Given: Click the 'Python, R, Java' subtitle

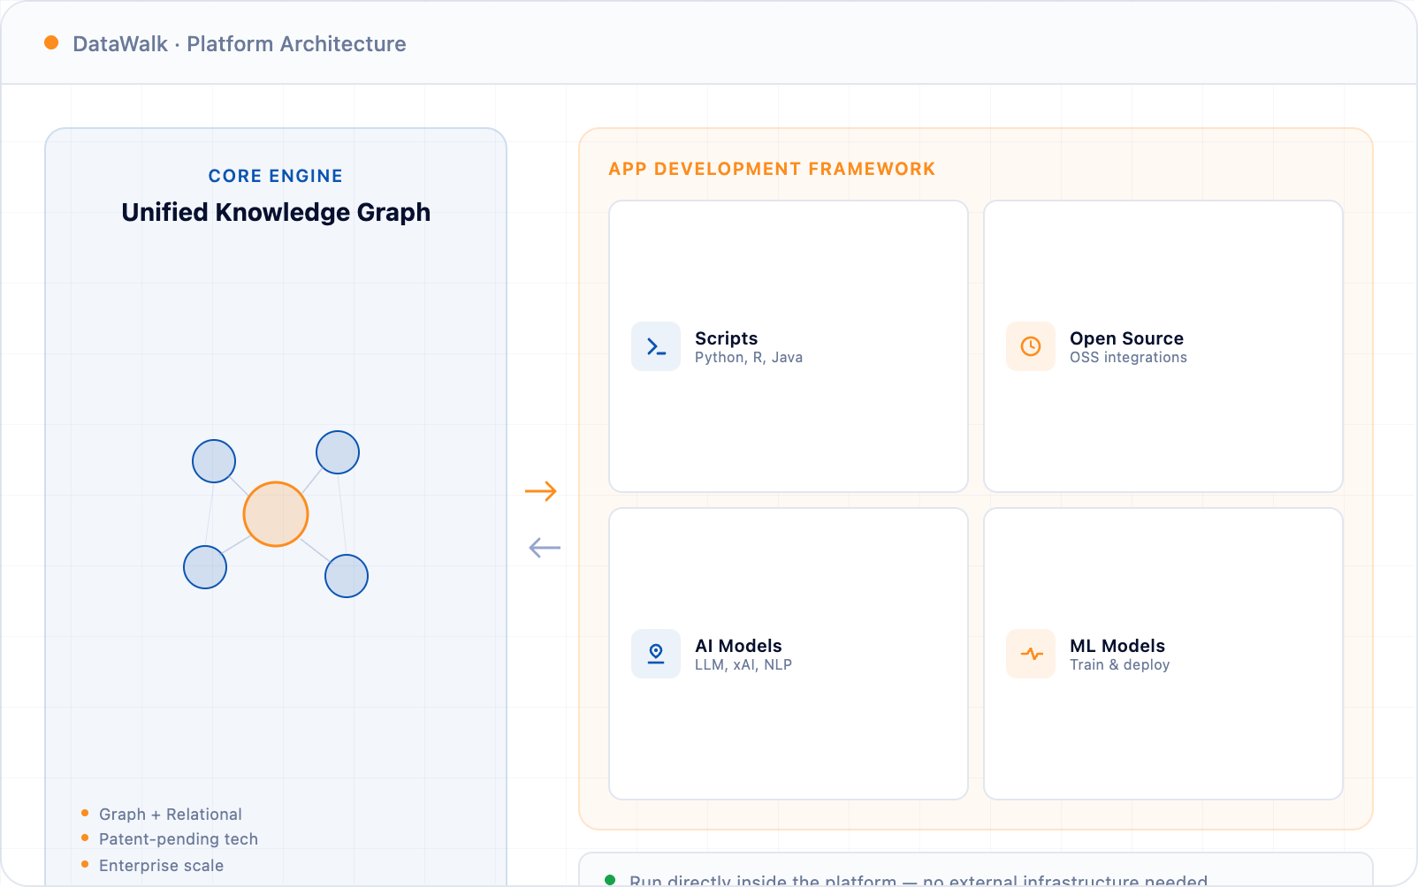Looking at the screenshot, I should [749, 358].
